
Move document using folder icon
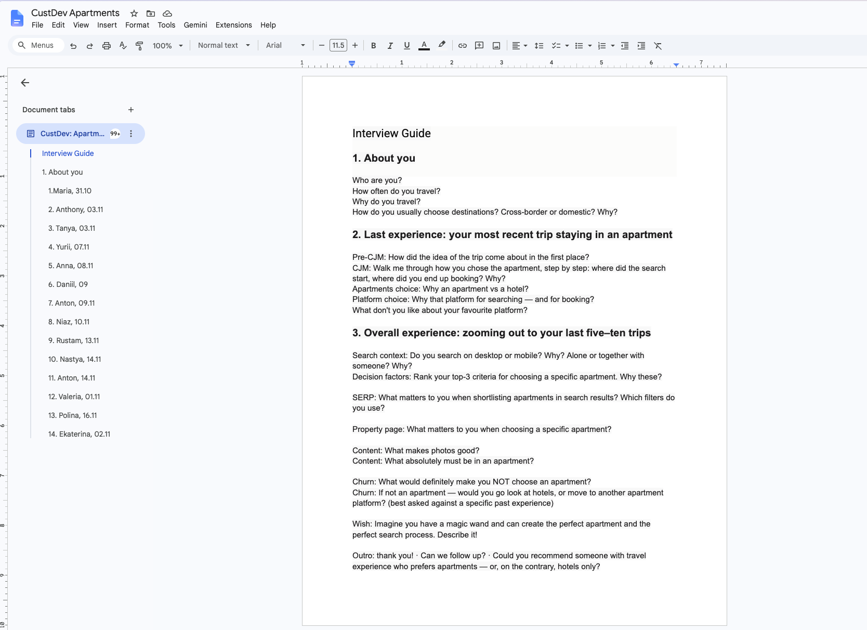pos(151,14)
